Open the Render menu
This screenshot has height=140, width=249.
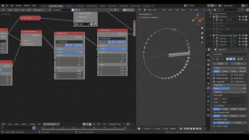tap(18, 5)
